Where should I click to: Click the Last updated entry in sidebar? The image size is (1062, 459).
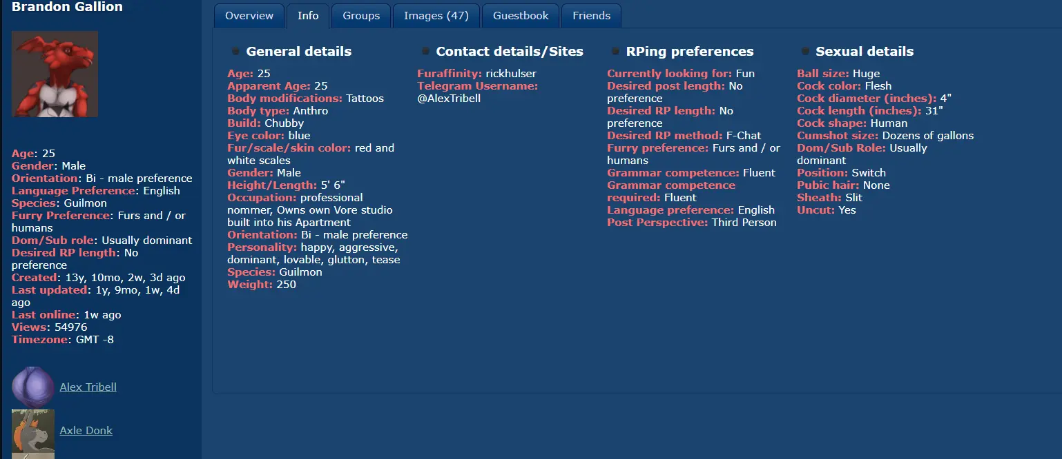coord(96,296)
